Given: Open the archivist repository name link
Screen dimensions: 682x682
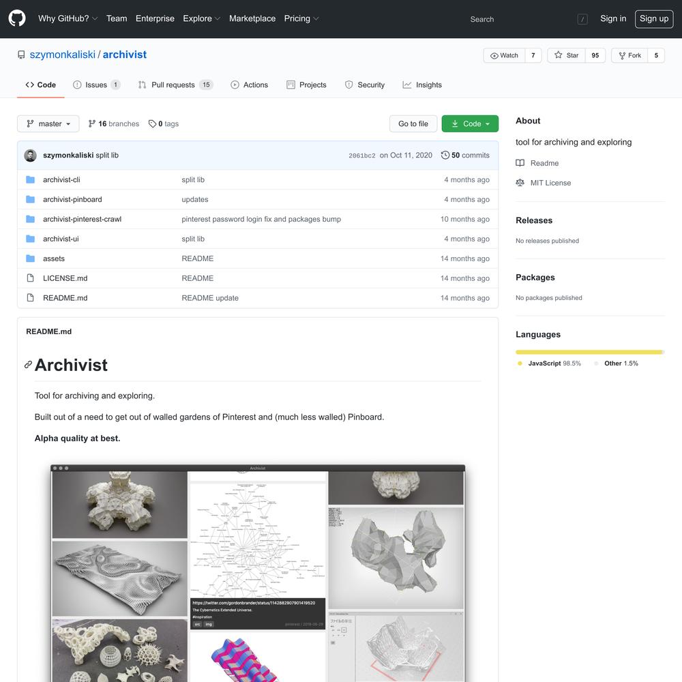Looking at the screenshot, I should point(124,55).
